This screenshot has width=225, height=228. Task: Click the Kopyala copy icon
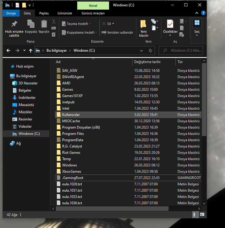(x=31, y=24)
